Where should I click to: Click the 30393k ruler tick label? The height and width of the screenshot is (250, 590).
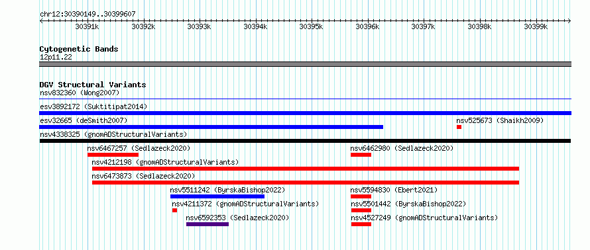click(x=200, y=26)
